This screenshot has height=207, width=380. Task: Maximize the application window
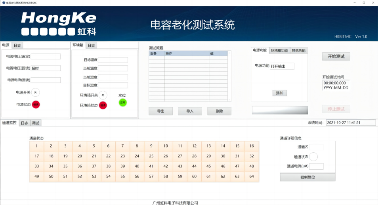[364, 3]
